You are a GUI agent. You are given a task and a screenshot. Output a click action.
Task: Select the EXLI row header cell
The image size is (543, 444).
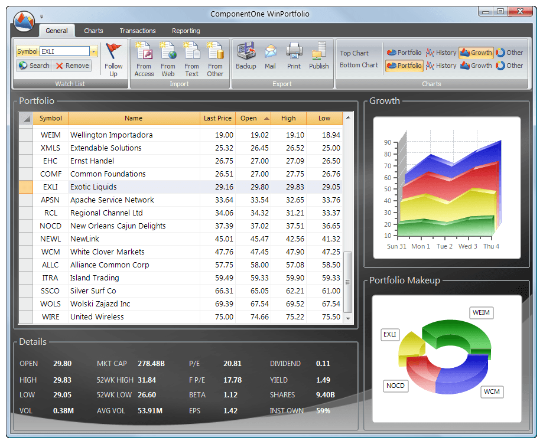coord(26,187)
